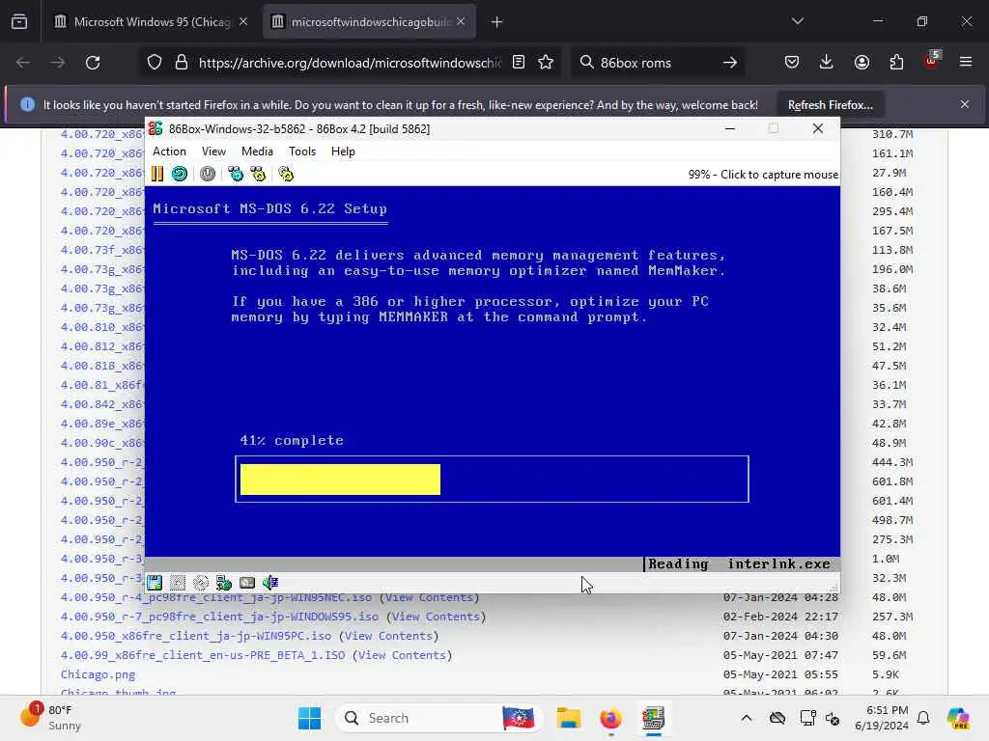
Task: Click the ACPI shutdown power icon
Action: (x=208, y=174)
